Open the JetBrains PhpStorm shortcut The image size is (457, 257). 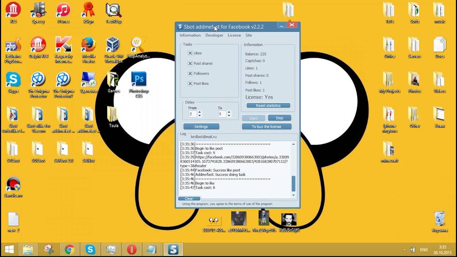[13, 50]
